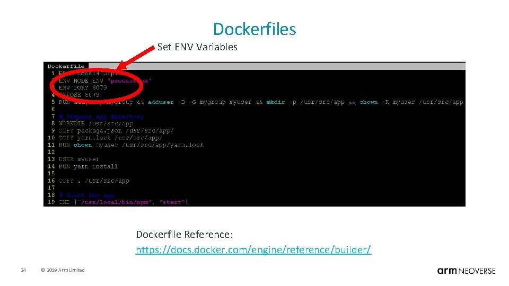Click the CMD npm start line 19
The height and width of the screenshot is (286, 509).
click(x=124, y=202)
